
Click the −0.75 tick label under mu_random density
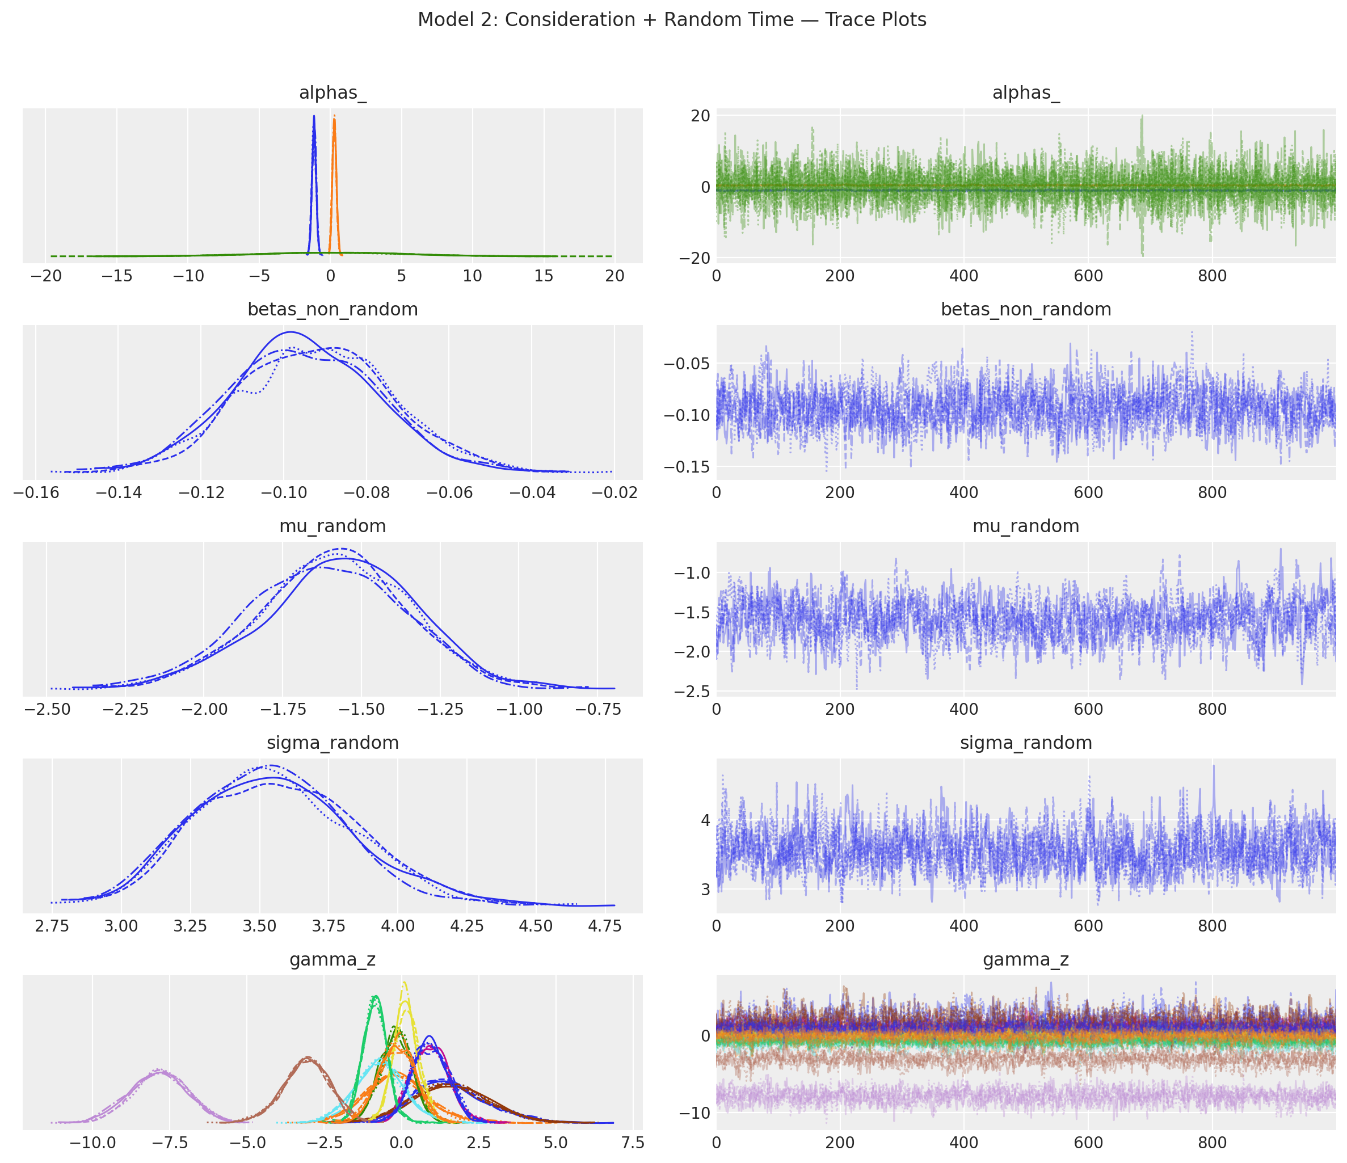coord(597,709)
